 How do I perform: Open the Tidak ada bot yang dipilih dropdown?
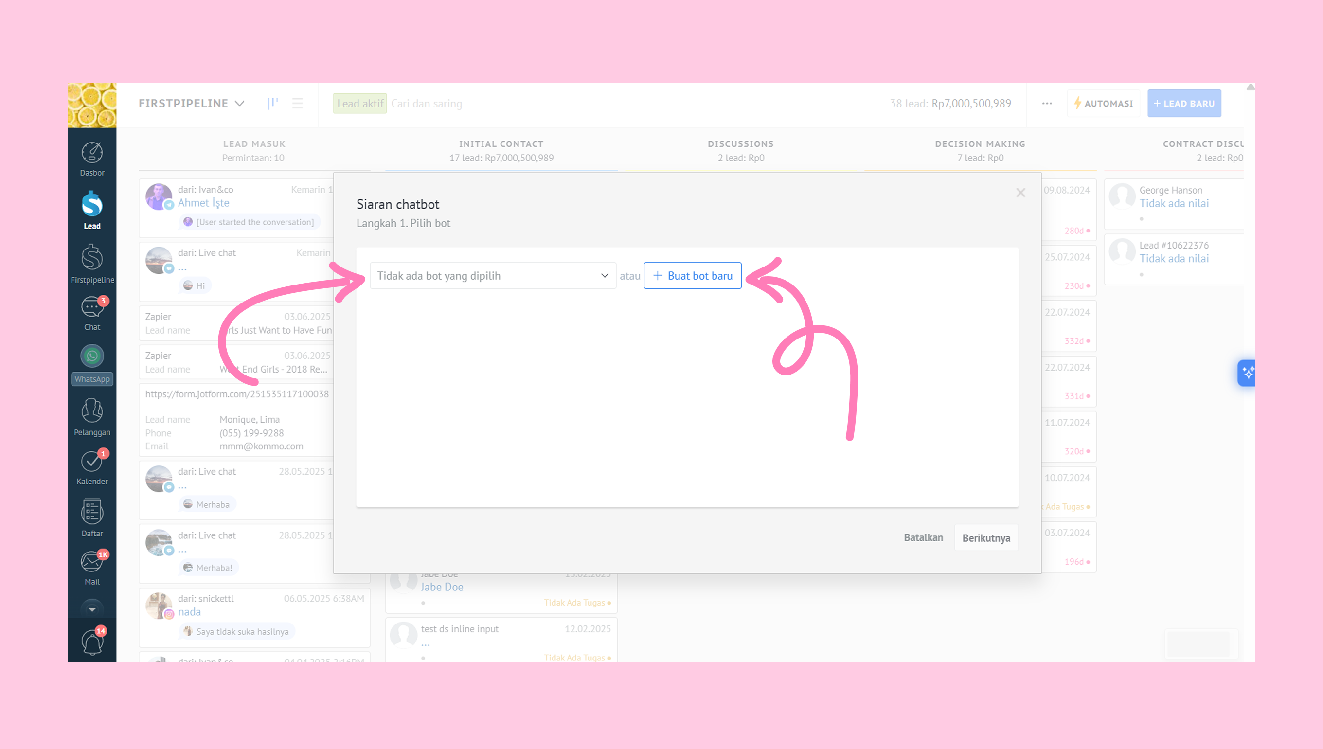coord(493,276)
